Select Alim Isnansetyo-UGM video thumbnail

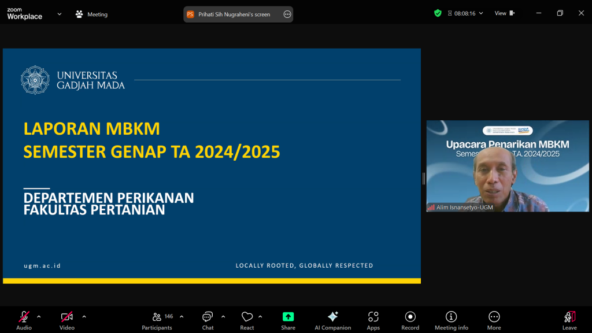[508, 166]
